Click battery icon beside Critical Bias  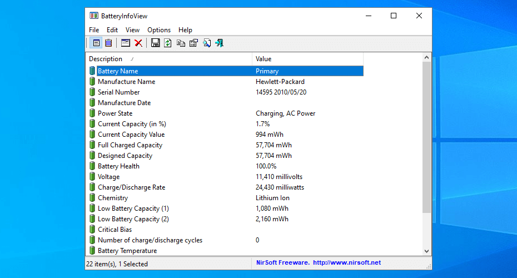92,229
